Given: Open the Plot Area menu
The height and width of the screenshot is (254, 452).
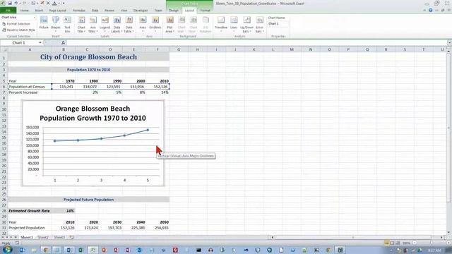Looking at the screenshot, I should coord(169,24).
